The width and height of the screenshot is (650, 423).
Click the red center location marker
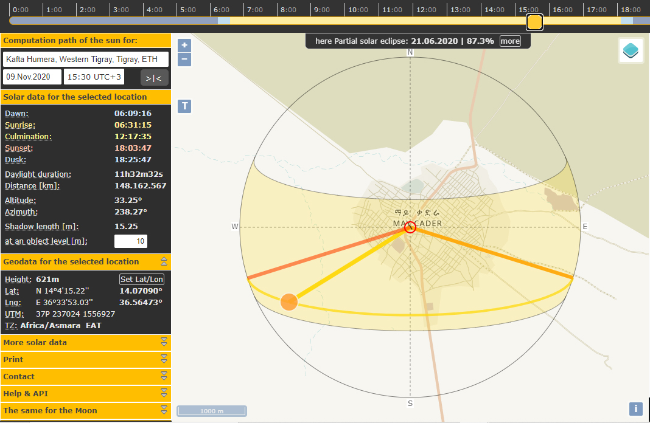(x=410, y=227)
